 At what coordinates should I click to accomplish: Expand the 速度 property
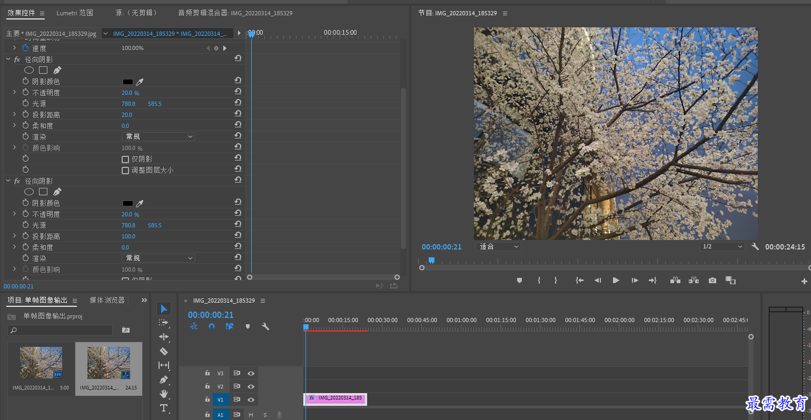point(14,48)
